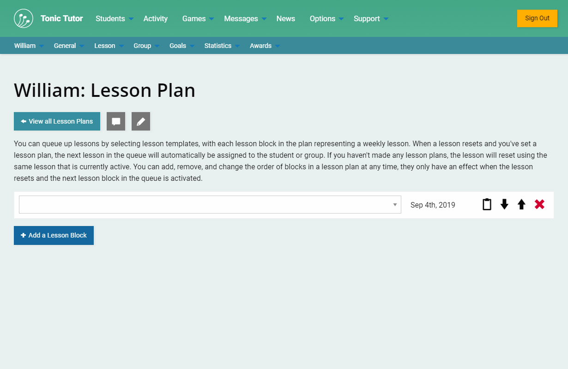The width and height of the screenshot is (568, 369).
Task: Click Add a Lesson Block button
Action: 54,235
